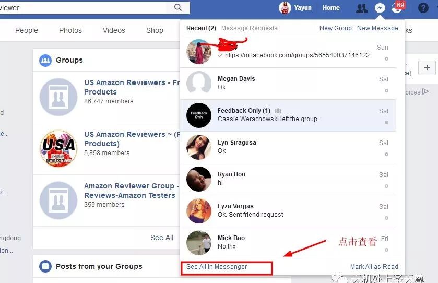This screenshot has height=283, width=438.
Task: Open Amazon Reviewer Group Reviews-Amazon Testers link
Action: (131, 191)
